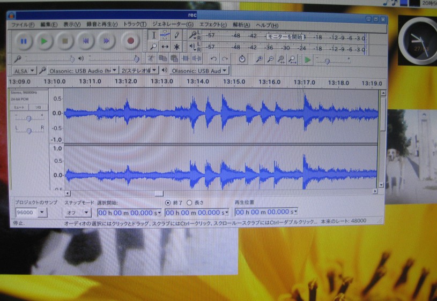Open the ALSA audio host dropdown

pos(24,71)
